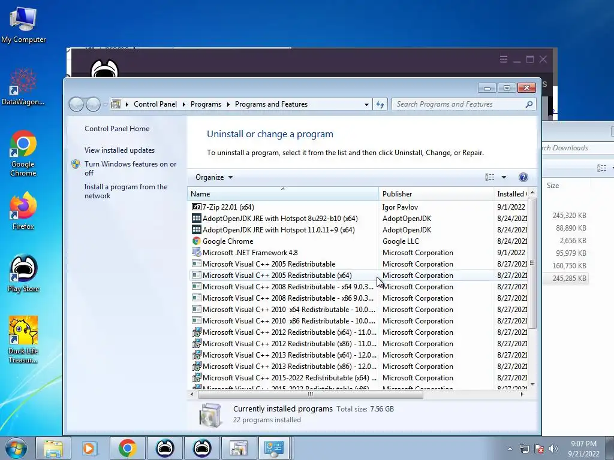Image resolution: width=614 pixels, height=460 pixels.
Task: Open Windows Media Player from the taskbar
Action: pos(90,448)
